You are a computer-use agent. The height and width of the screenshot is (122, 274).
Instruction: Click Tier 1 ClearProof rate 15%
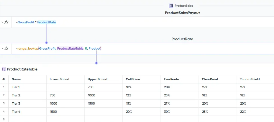218,87
